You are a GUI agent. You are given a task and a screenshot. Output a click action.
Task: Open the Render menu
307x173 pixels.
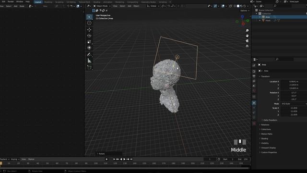pyautogui.click(x=11, y=1)
